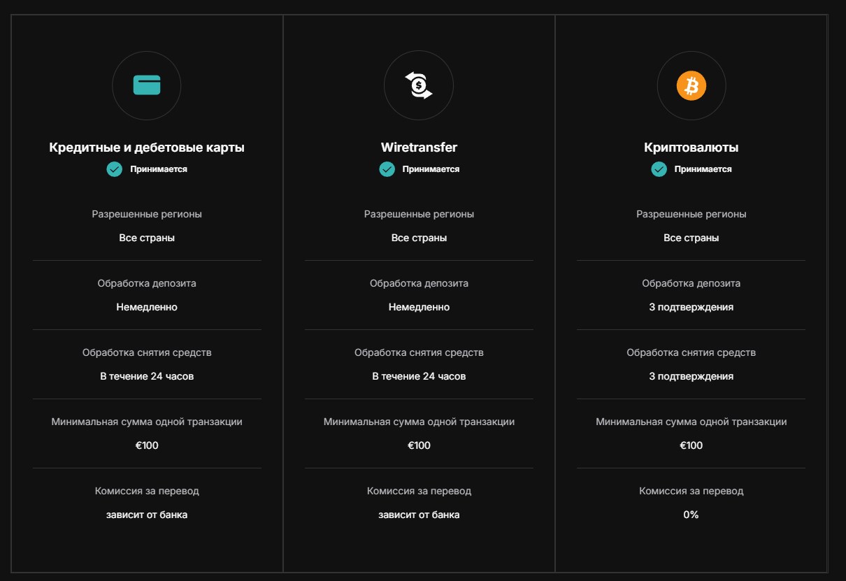Viewport: 846px width, 581px height.
Task: Click deposit 3 подтверждения in crypto column
Action: point(691,307)
